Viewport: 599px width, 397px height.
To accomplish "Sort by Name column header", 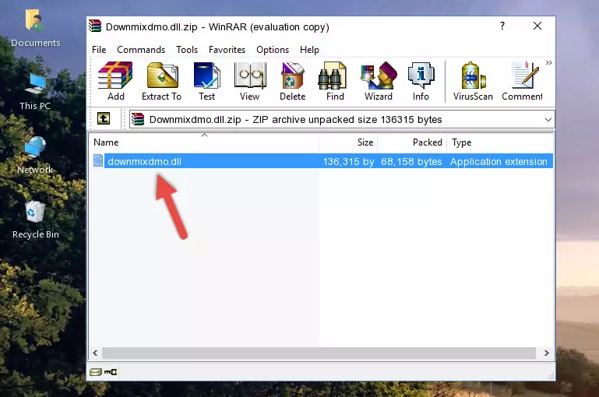I will 204,142.
